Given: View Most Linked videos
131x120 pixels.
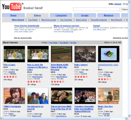Looking at the screenshot, I should (82, 20).
